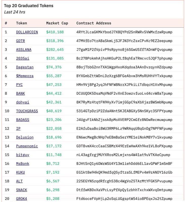The width and height of the screenshot is (185, 202).
Task: Open the BADASS token link
Action: point(22,120)
